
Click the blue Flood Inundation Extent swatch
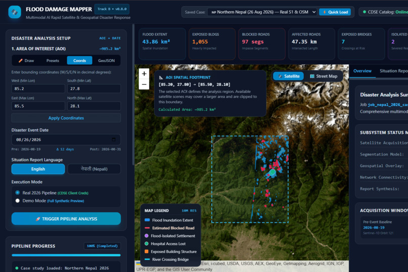coord(147,220)
